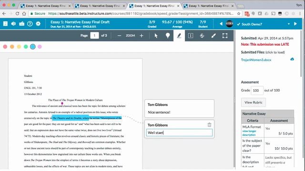Open a new browser tab

(x=241, y=6)
